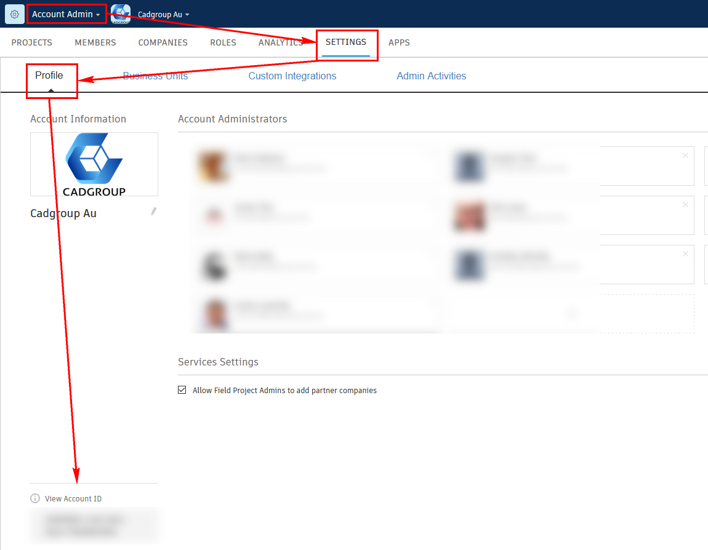Open the Custom Integrations sub-tab
This screenshot has height=550, width=708.
[x=292, y=76]
